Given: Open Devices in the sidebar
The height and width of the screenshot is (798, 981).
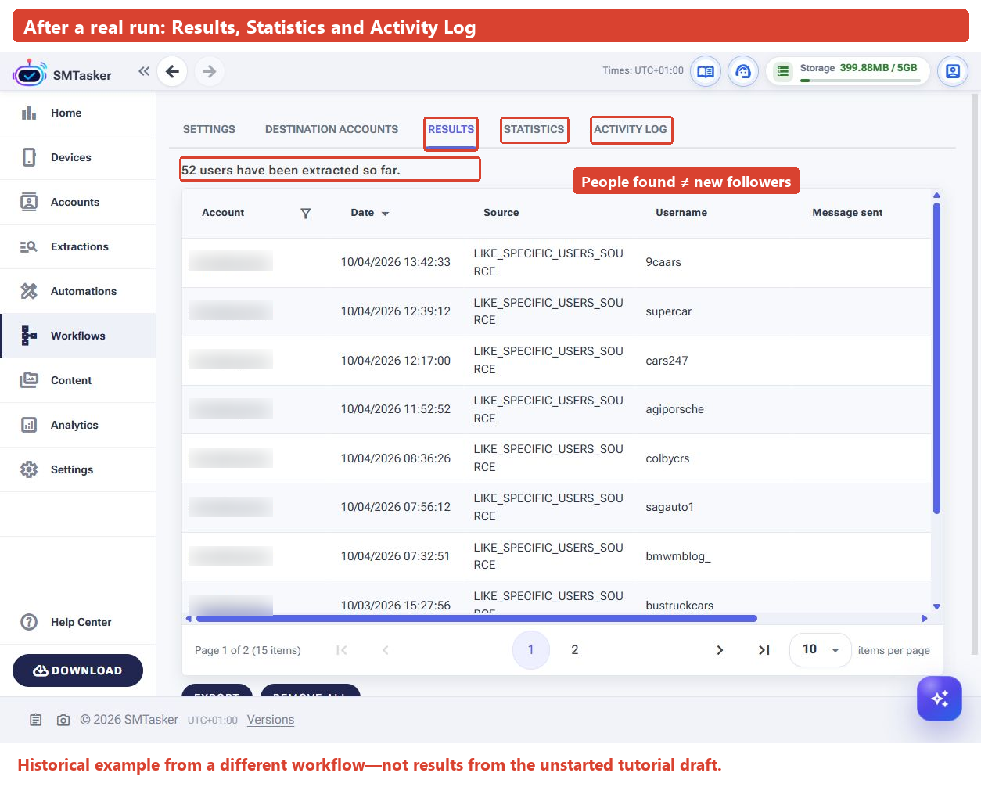Looking at the screenshot, I should (x=77, y=157).
